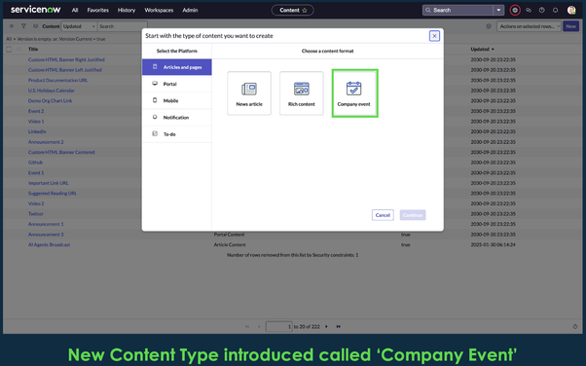The width and height of the screenshot is (586, 366).
Task: Open Custom HTML Banner Right Justified record
Action: (x=66, y=59)
